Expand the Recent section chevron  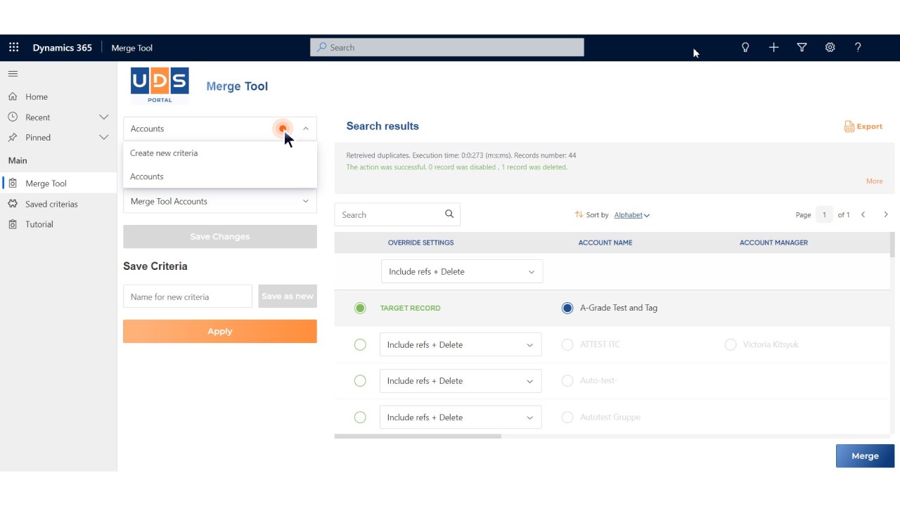104,117
